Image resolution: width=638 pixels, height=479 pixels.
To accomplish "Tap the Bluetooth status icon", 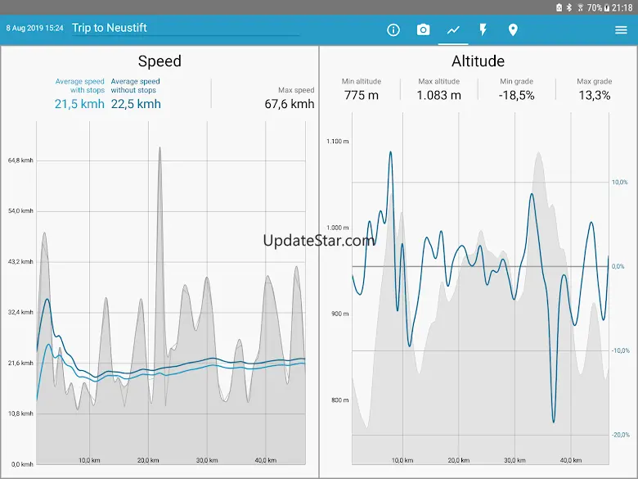I will point(568,7).
